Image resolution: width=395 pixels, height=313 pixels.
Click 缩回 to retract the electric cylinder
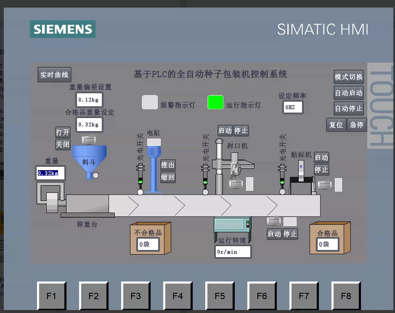[x=168, y=177]
